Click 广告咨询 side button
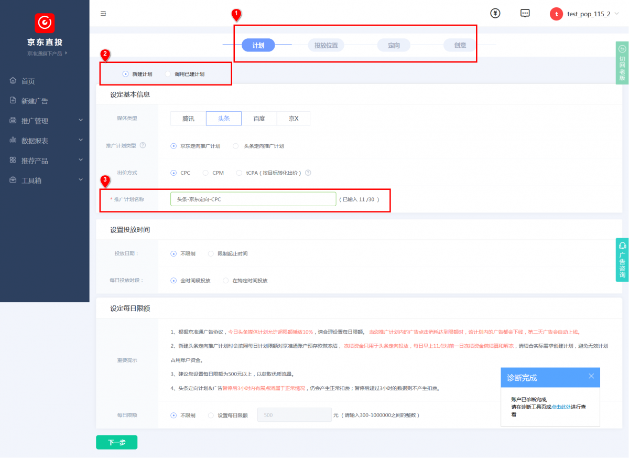 point(622,260)
